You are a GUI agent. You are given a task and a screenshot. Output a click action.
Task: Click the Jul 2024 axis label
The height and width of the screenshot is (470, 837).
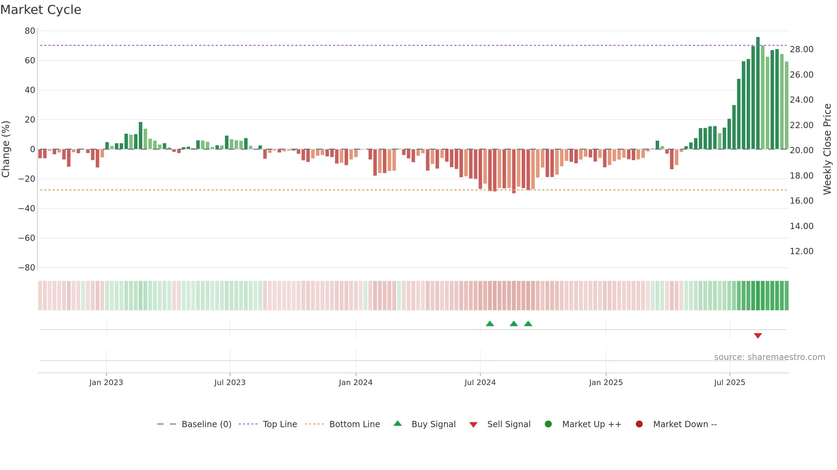(x=480, y=382)
